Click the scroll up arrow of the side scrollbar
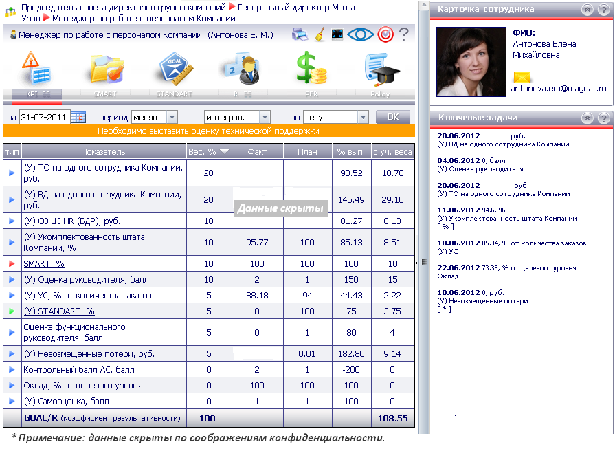 click(x=424, y=6)
